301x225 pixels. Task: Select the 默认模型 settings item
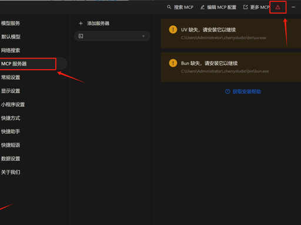coord(11,37)
